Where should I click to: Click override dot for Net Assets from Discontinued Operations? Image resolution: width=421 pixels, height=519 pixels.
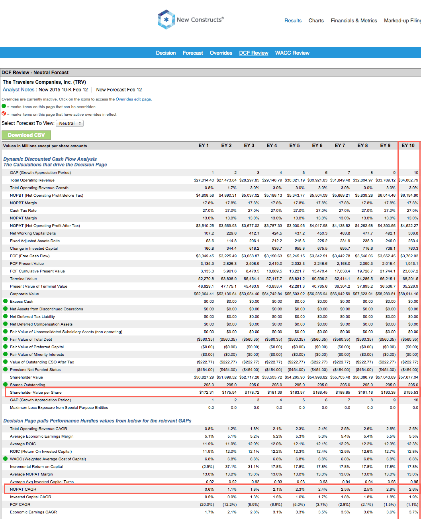click(6, 309)
